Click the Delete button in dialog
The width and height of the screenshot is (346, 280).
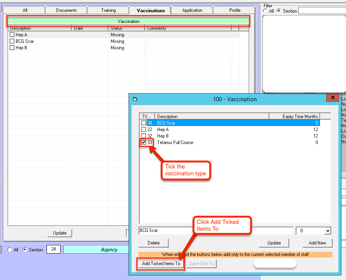click(154, 243)
